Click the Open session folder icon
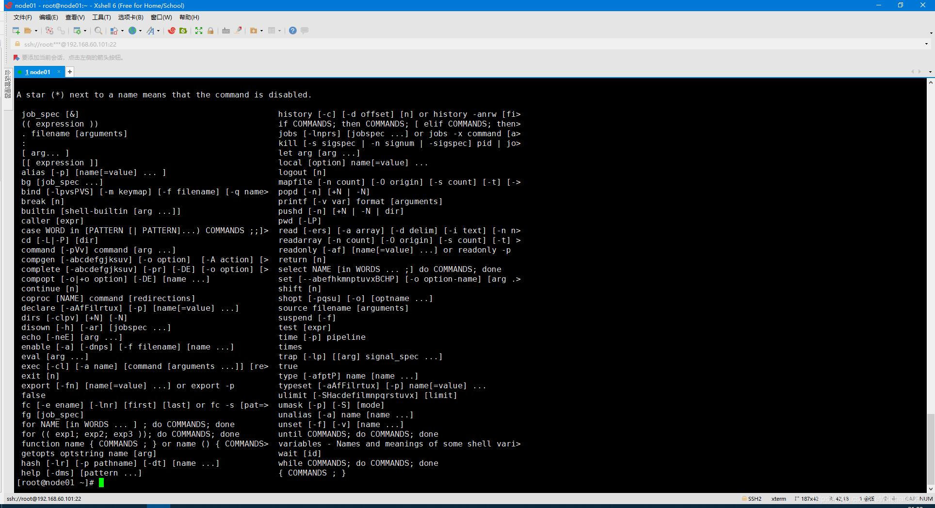Image resolution: width=935 pixels, height=508 pixels. tap(28, 31)
